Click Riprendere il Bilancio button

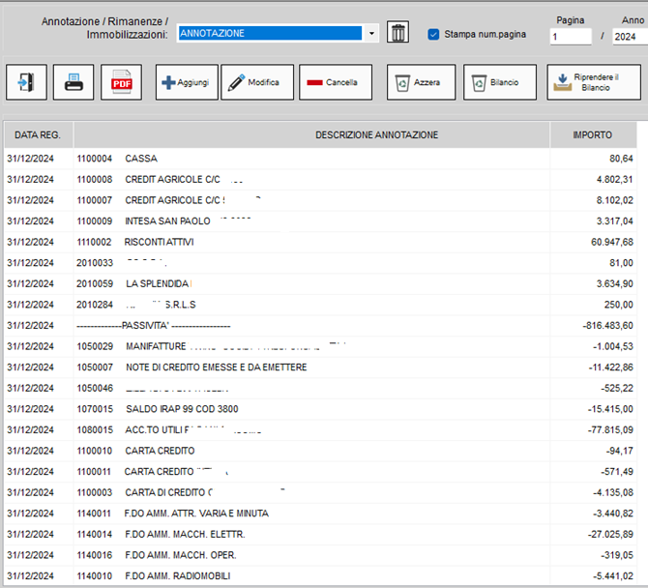click(593, 83)
